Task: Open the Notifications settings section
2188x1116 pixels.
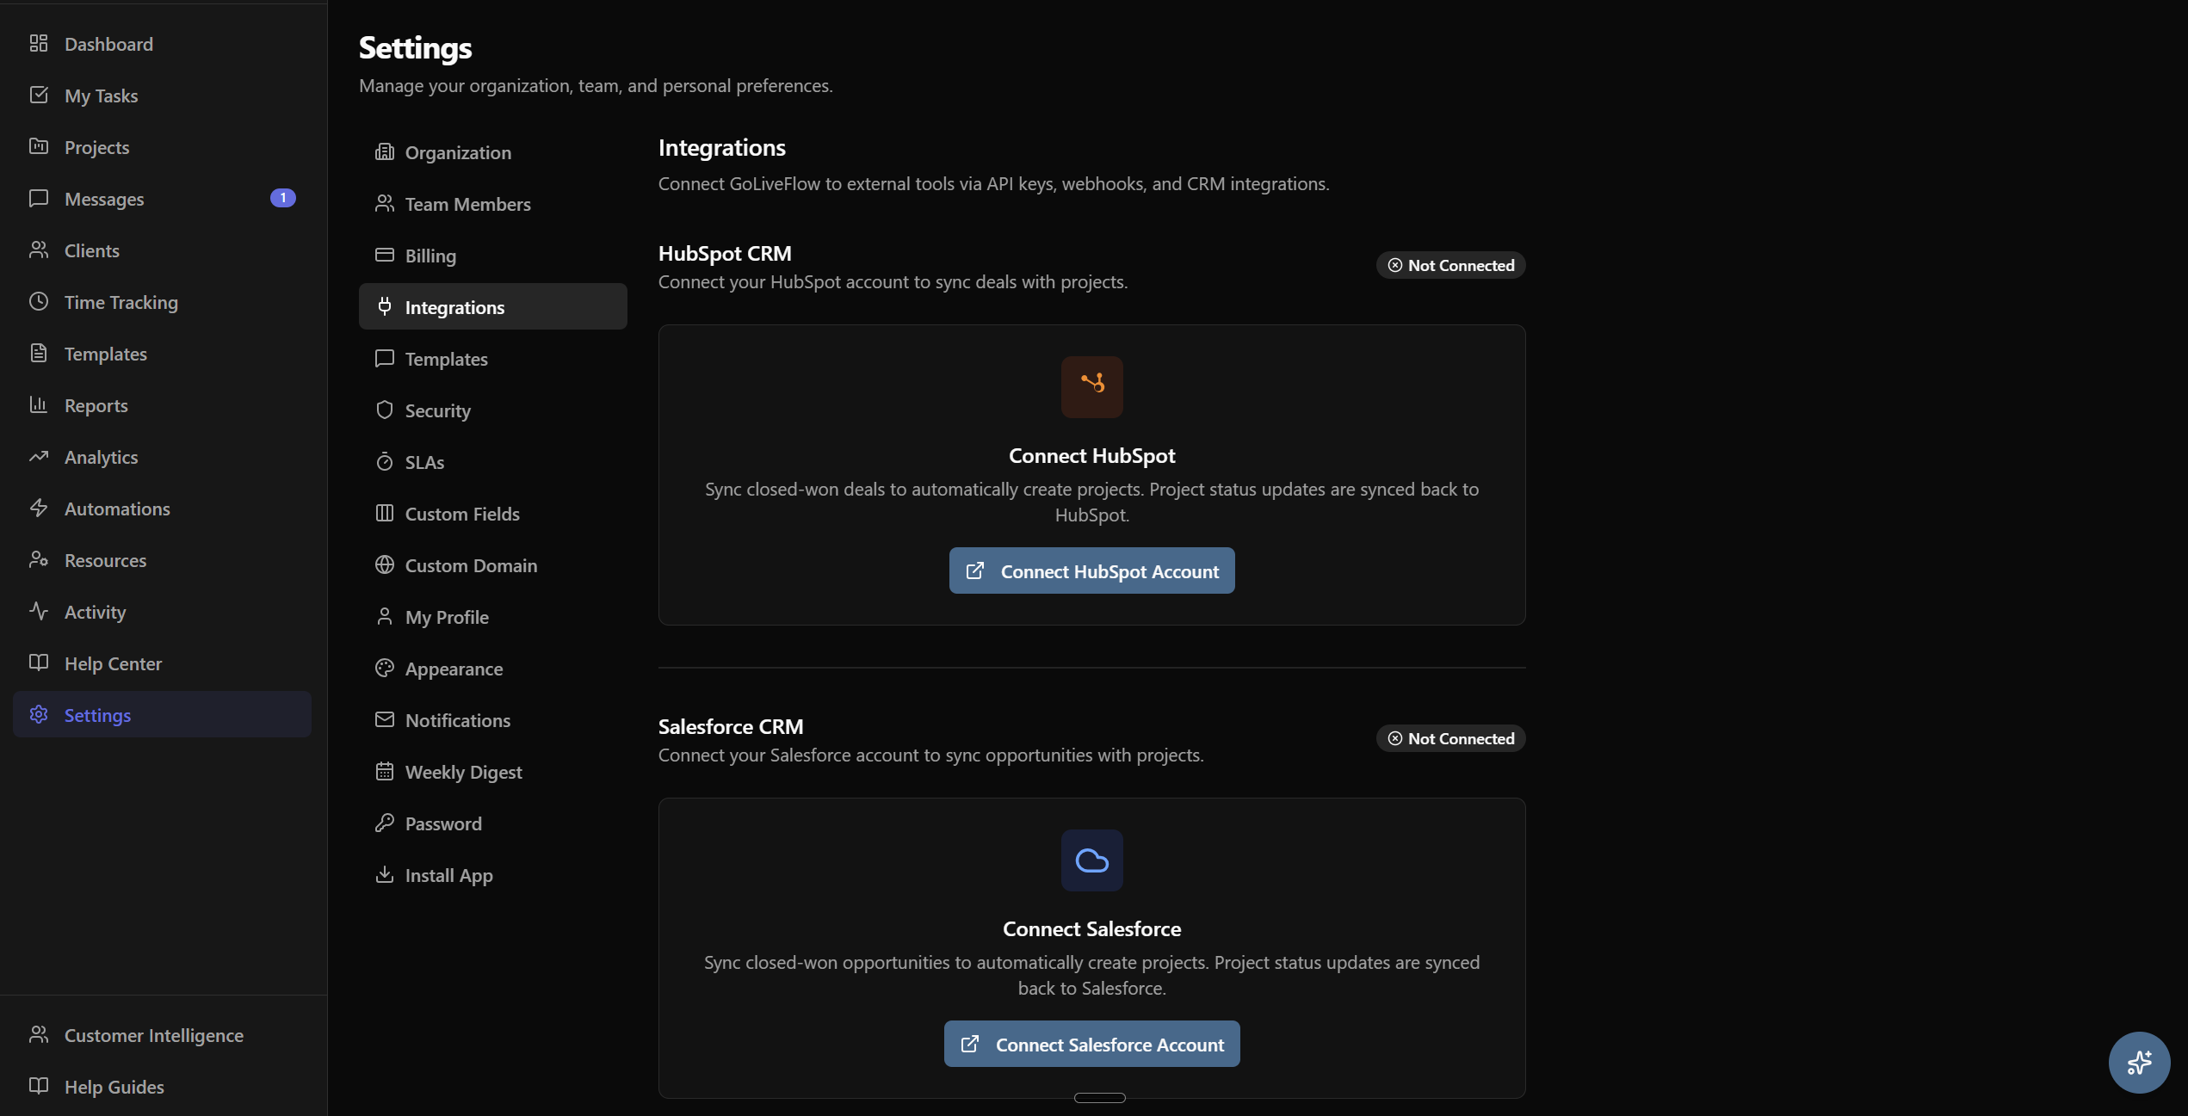Action: [457, 720]
